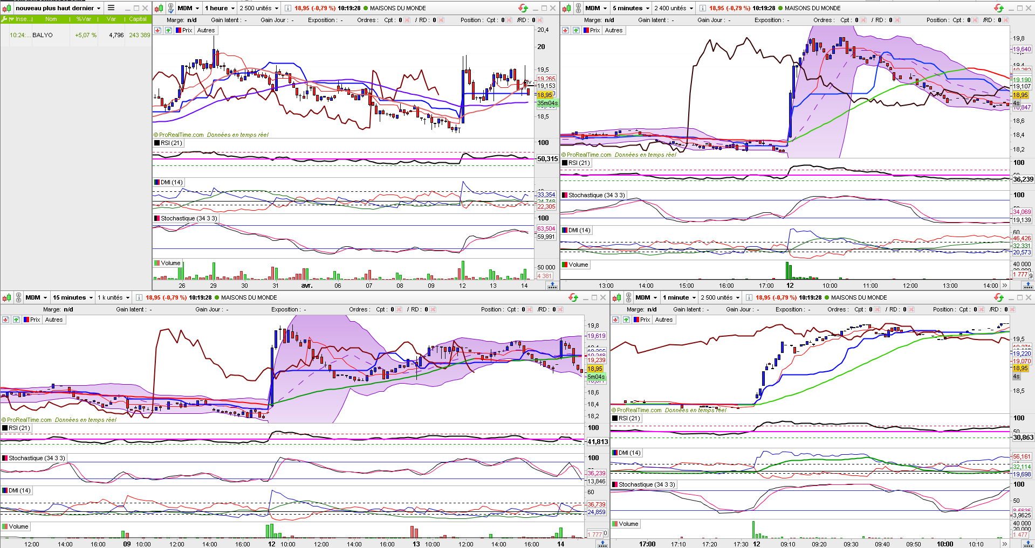
Task: Show instrument info in 1 minute chart
Action: pos(749,297)
